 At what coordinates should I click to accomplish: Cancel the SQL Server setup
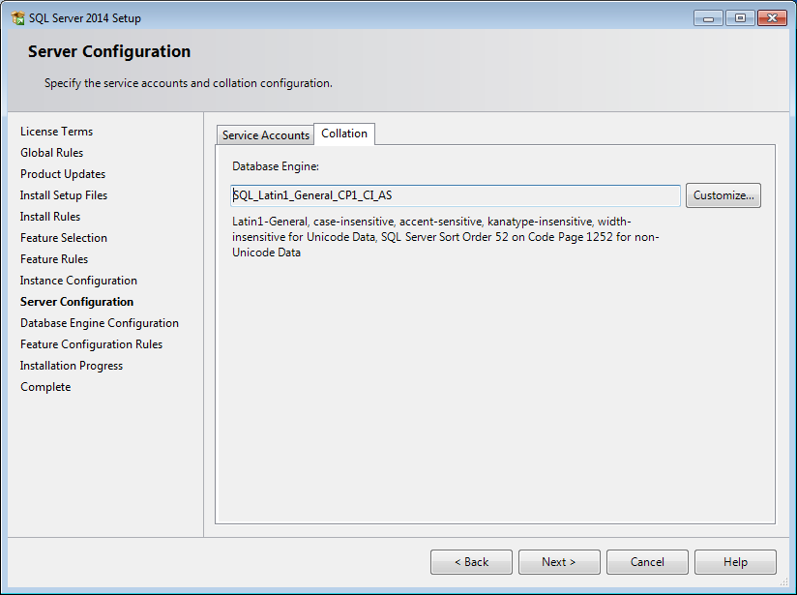(x=647, y=562)
